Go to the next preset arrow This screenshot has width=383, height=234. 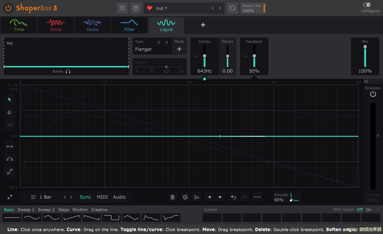coord(220,8)
